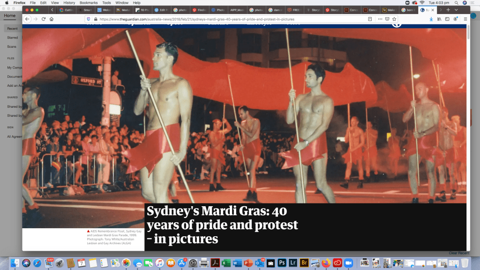Open page actions three-dot menu
This screenshot has height=270, width=480.
coord(379,19)
